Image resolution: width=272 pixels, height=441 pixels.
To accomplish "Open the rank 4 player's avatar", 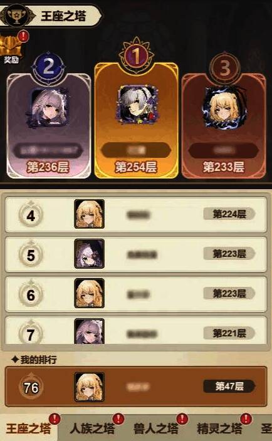I will click(89, 214).
